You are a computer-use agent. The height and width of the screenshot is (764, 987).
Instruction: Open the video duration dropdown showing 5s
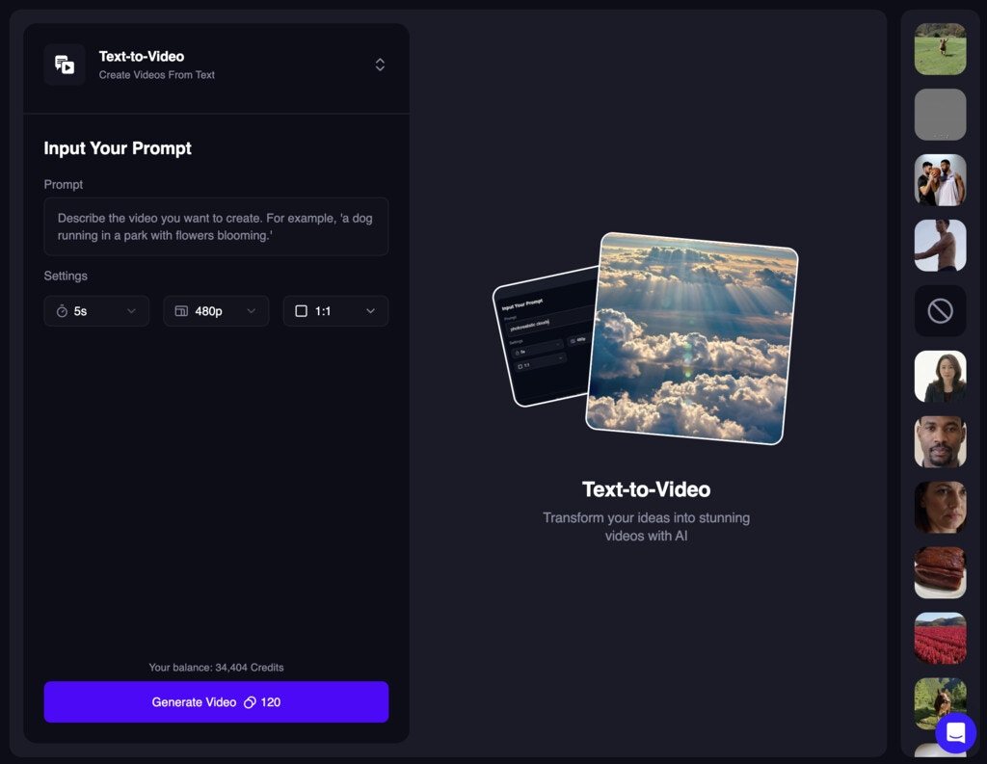[96, 310]
